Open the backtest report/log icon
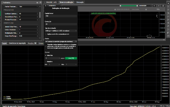The image size is (170, 107). [x=163, y=6]
